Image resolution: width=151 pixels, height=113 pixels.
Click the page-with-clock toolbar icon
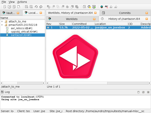(14, 7)
